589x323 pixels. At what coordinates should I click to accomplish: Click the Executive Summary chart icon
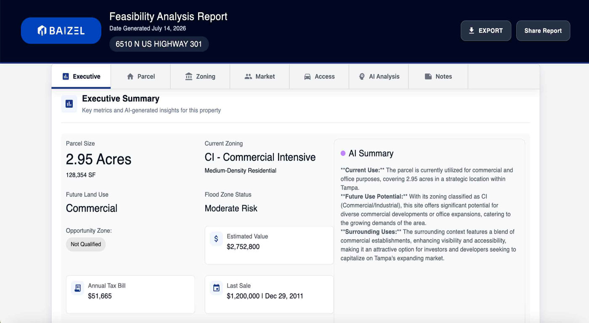[69, 104]
